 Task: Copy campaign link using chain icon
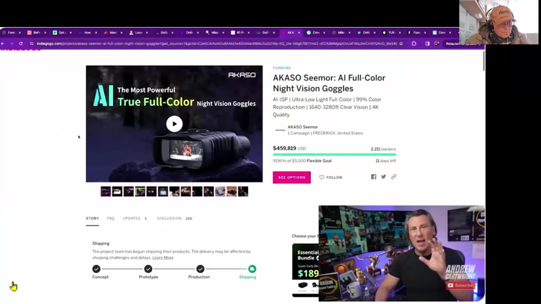[393, 177]
